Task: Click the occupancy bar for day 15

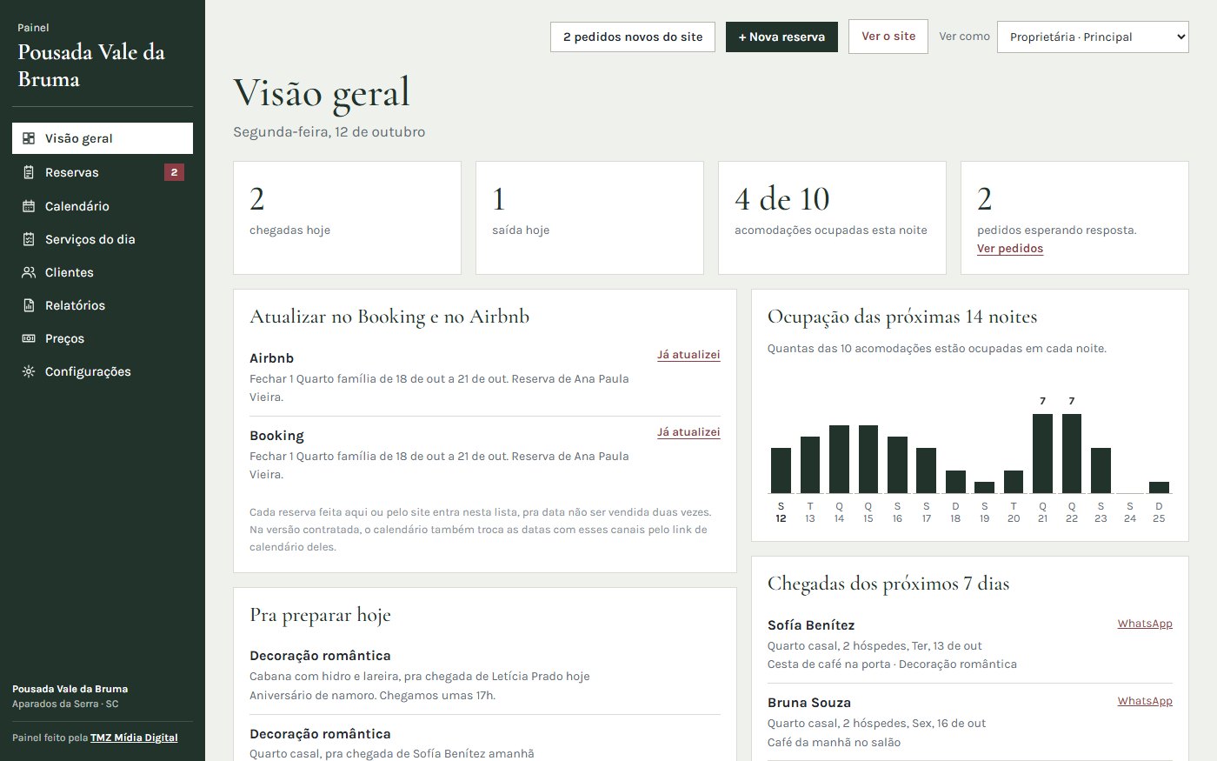Action: click(868, 459)
